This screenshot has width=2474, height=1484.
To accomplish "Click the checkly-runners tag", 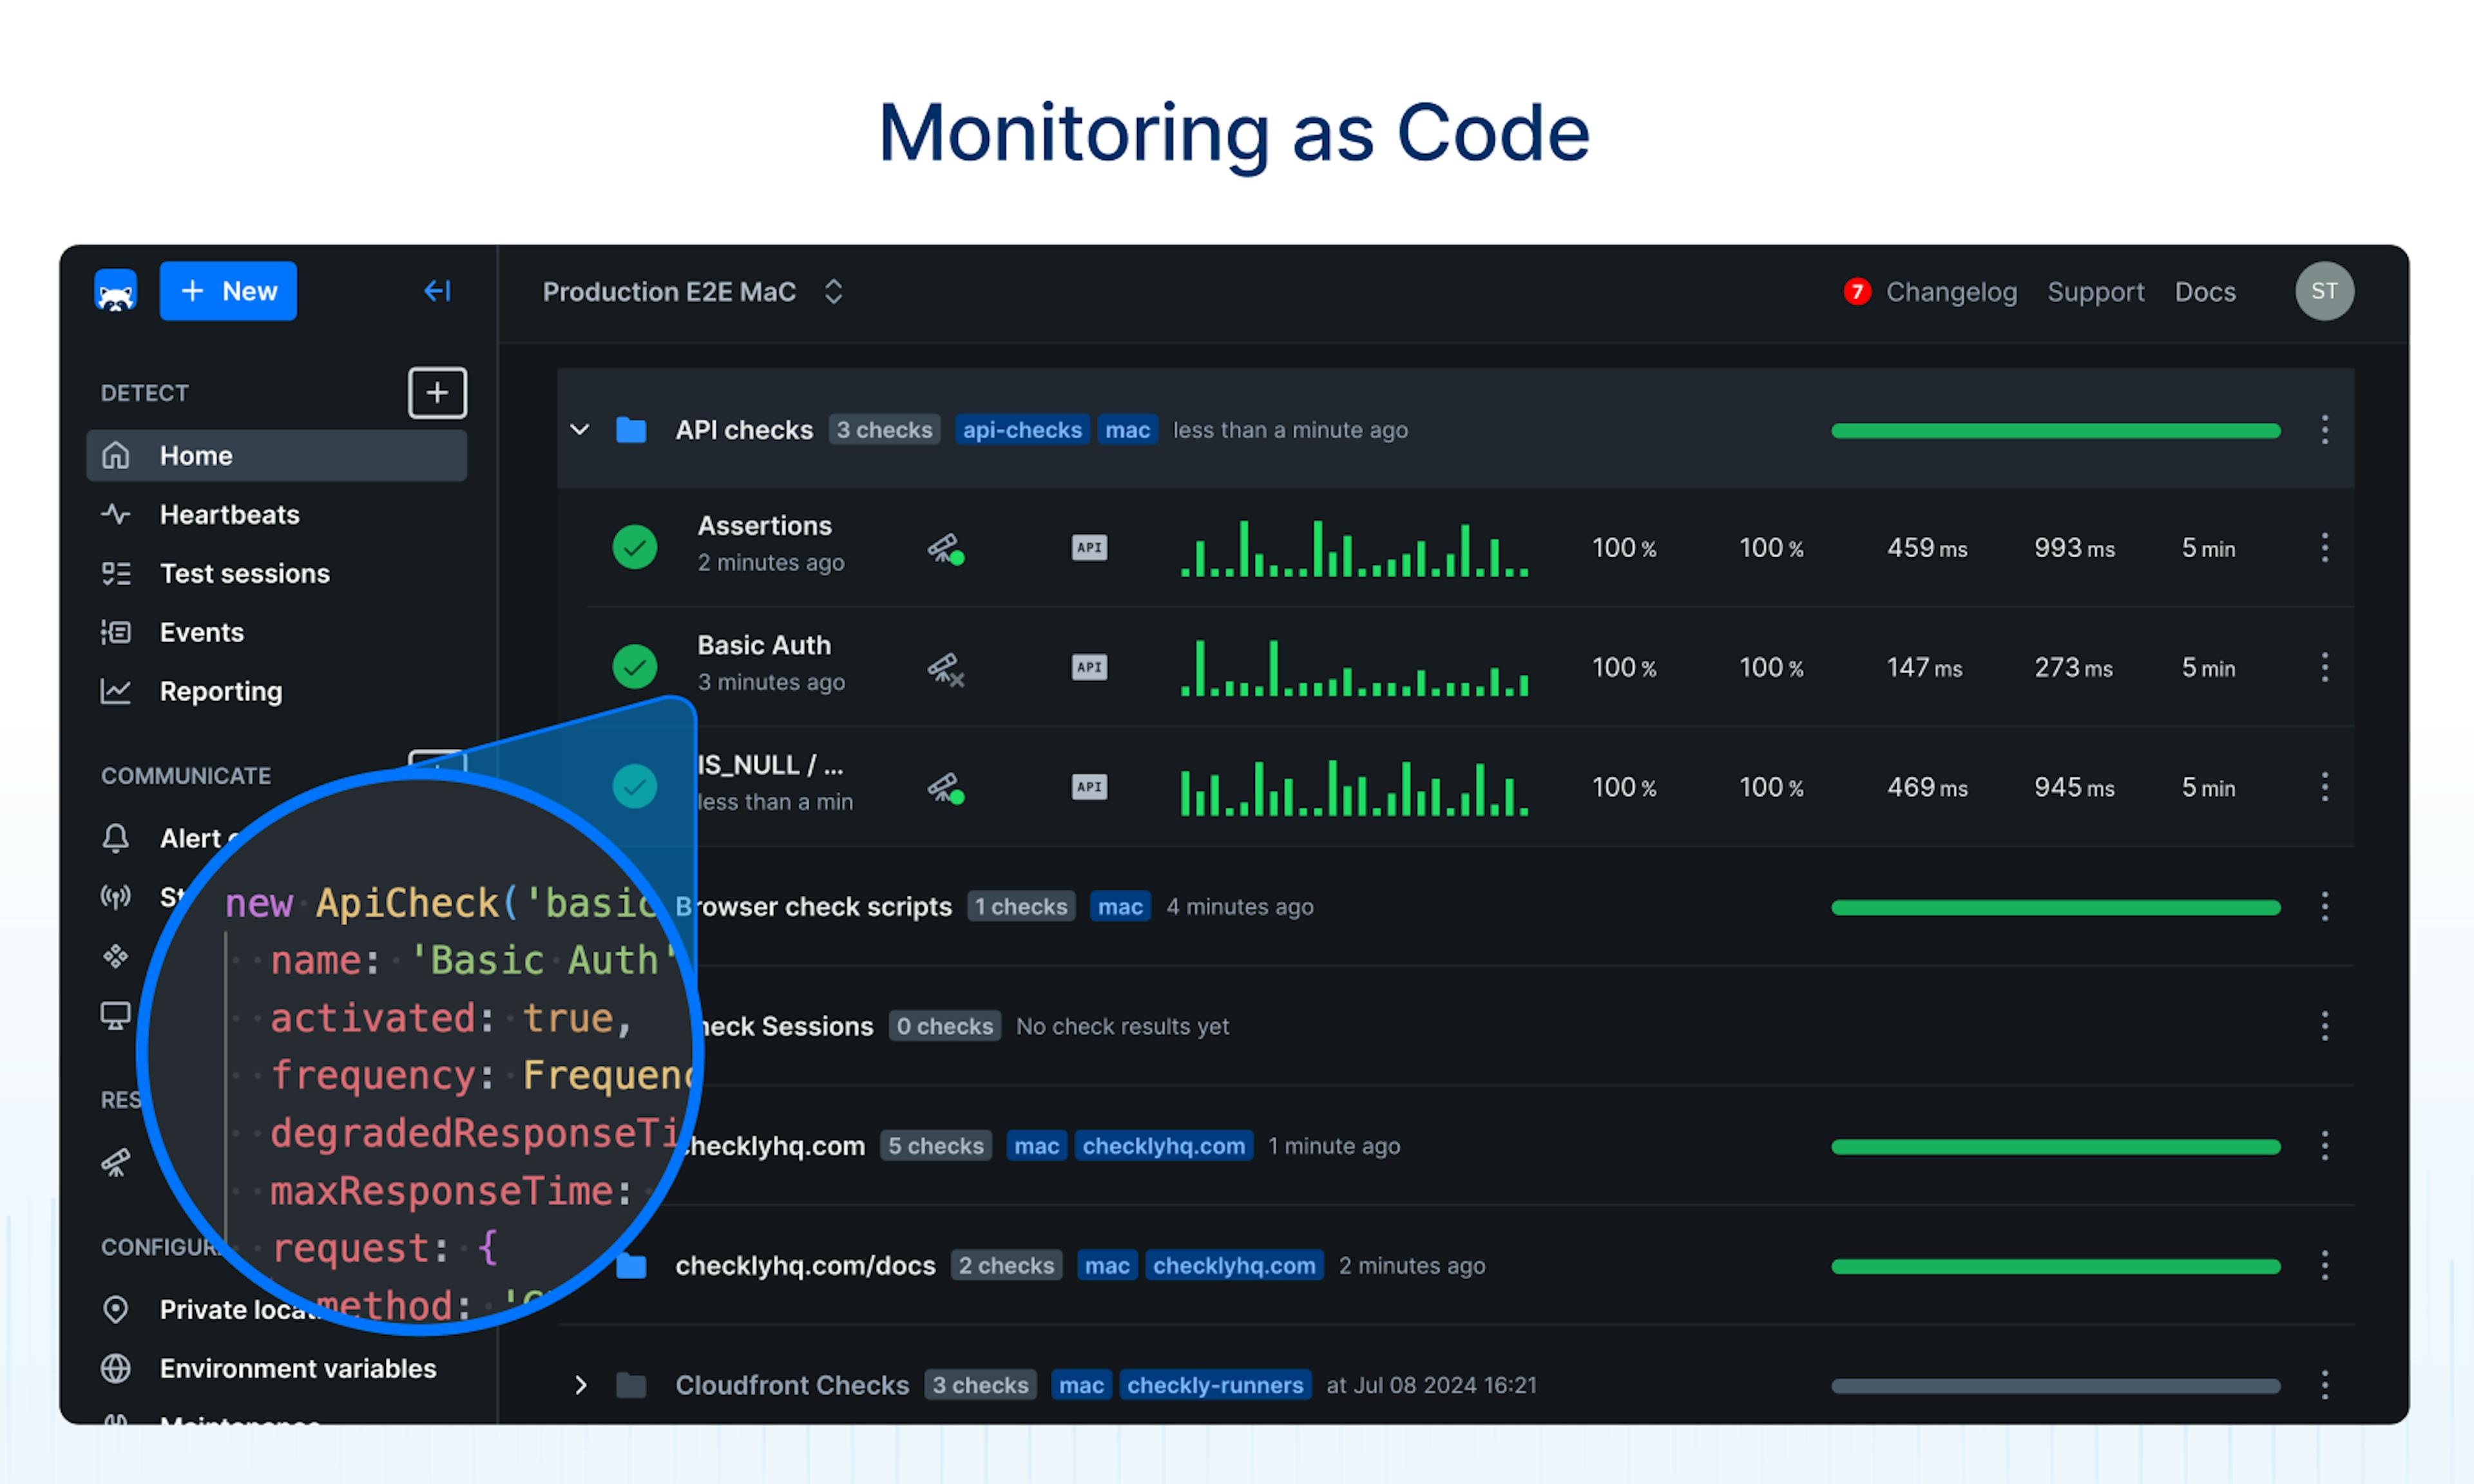I will 1215,1385.
